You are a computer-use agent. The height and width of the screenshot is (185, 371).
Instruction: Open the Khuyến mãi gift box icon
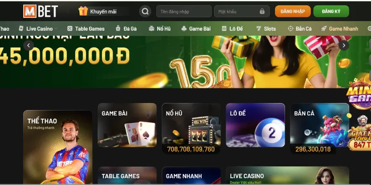click(x=83, y=11)
